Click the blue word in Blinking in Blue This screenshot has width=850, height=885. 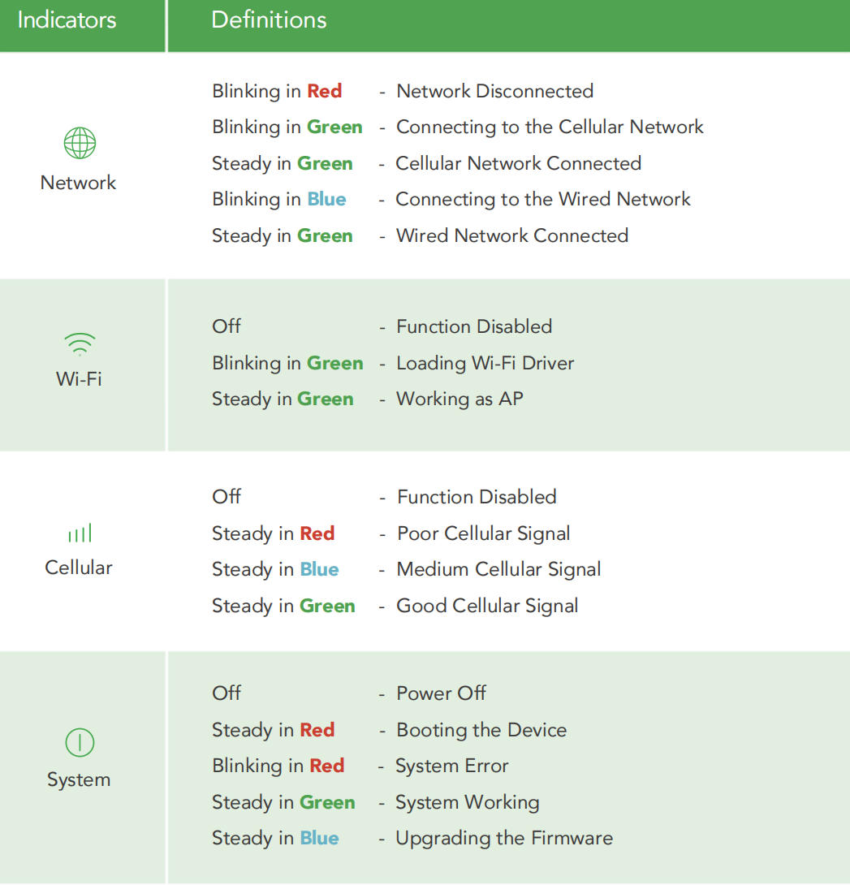pyautogui.click(x=326, y=200)
